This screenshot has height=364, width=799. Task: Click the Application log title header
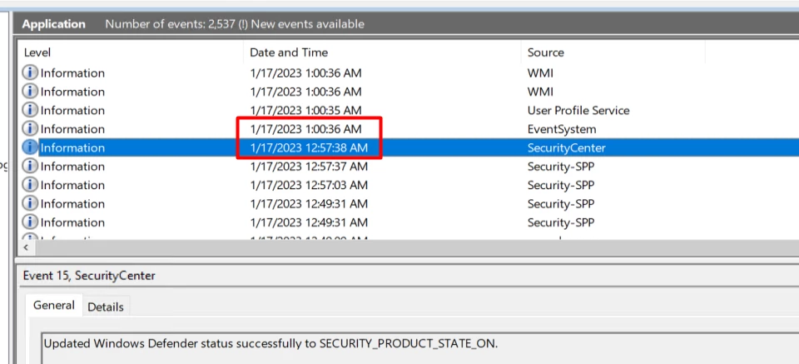tap(53, 24)
